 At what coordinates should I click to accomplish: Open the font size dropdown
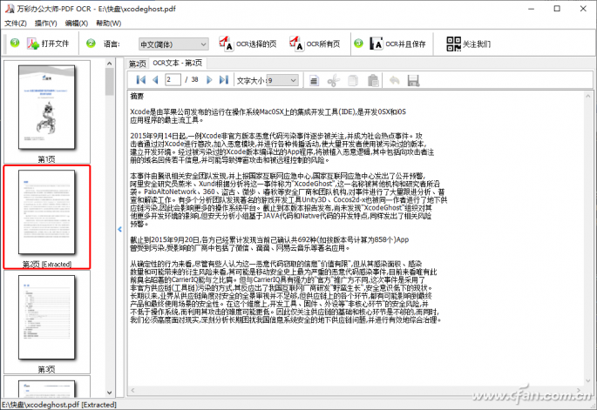282,80
